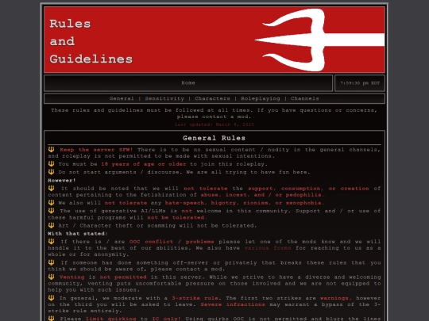The width and height of the screenshot is (429, 321).
Task: Click the 'OOC conflict / problems' red text
Action: pyautogui.click(x=172, y=242)
